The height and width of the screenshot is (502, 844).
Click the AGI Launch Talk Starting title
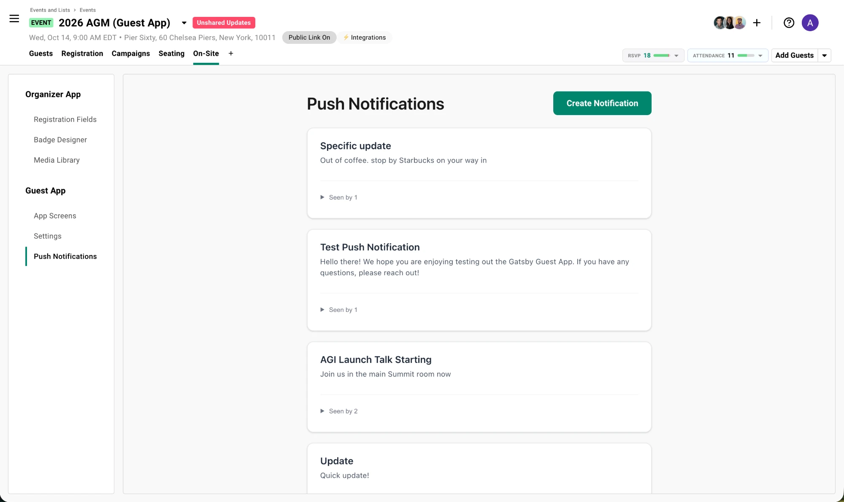point(376,360)
